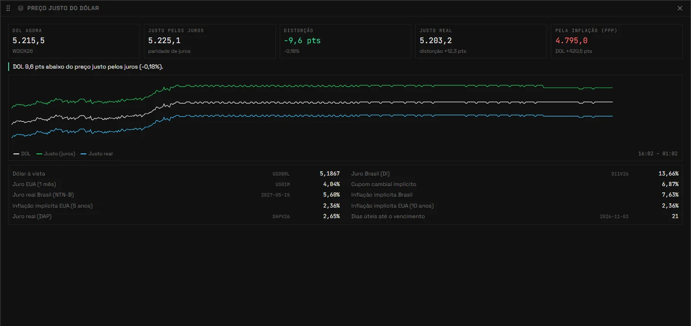Click the DOL AGORA value 5.215,5

point(29,41)
